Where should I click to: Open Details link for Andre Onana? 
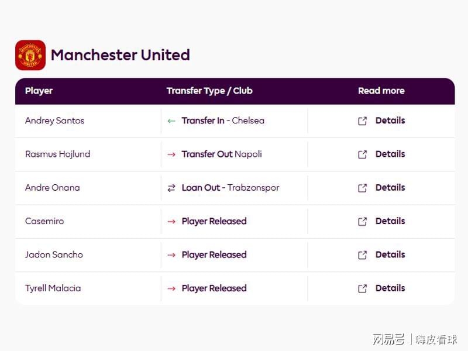(x=390, y=187)
